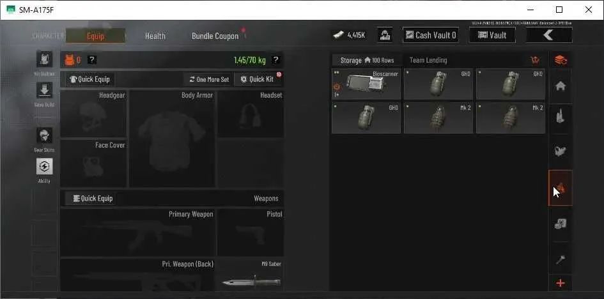Open the orange shopping cart icon

(535, 60)
